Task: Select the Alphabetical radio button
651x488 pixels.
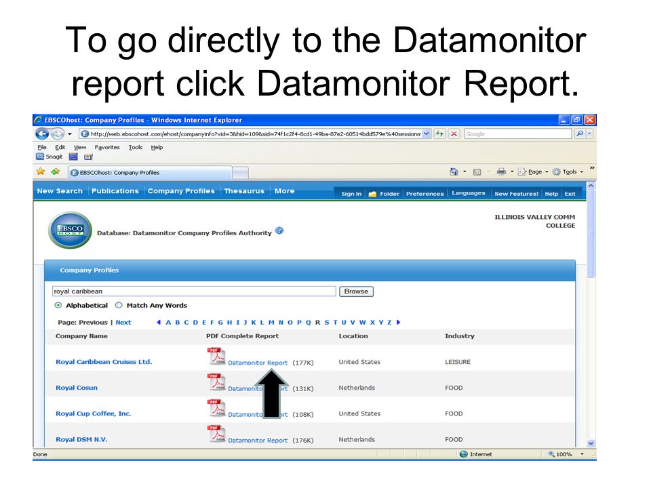Action: pyautogui.click(x=58, y=306)
